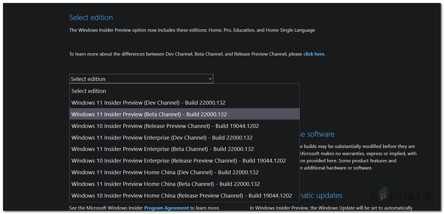Select Windows 11 Home China (Beta Channel) option
This screenshot has width=444, height=214.
(165, 184)
